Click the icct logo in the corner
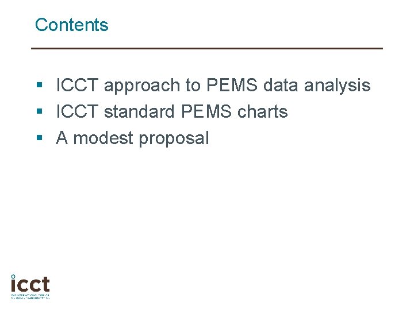 coord(30,285)
